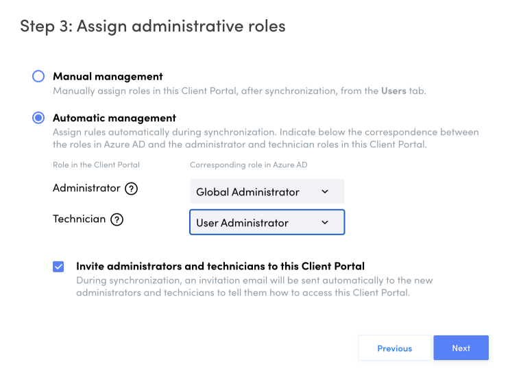The height and width of the screenshot is (382, 510).
Task: Open the User Administrator role dropdown
Action: tap(267, 223)
